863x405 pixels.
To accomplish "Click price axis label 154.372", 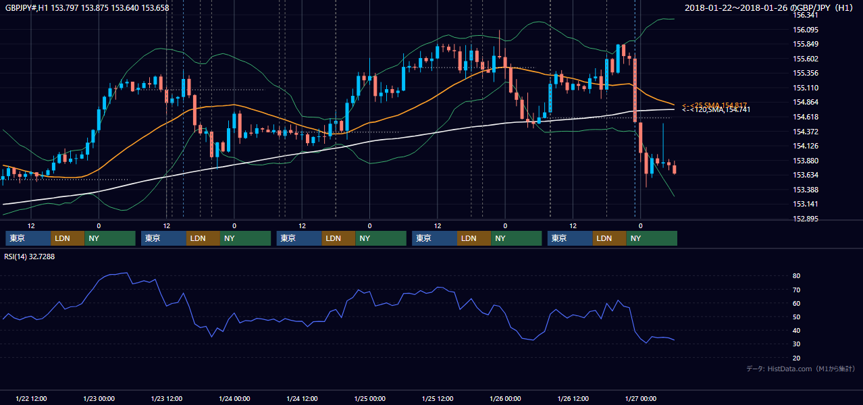I will [806, 132].
